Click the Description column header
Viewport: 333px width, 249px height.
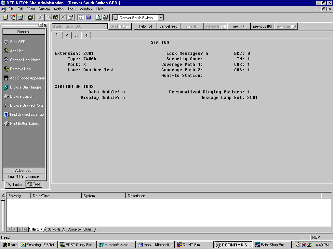pos(223,196)
